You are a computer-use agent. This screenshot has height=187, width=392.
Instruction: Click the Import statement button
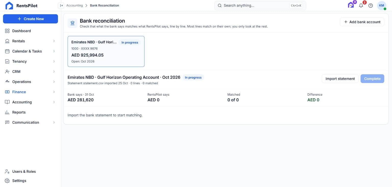point(340,79)
